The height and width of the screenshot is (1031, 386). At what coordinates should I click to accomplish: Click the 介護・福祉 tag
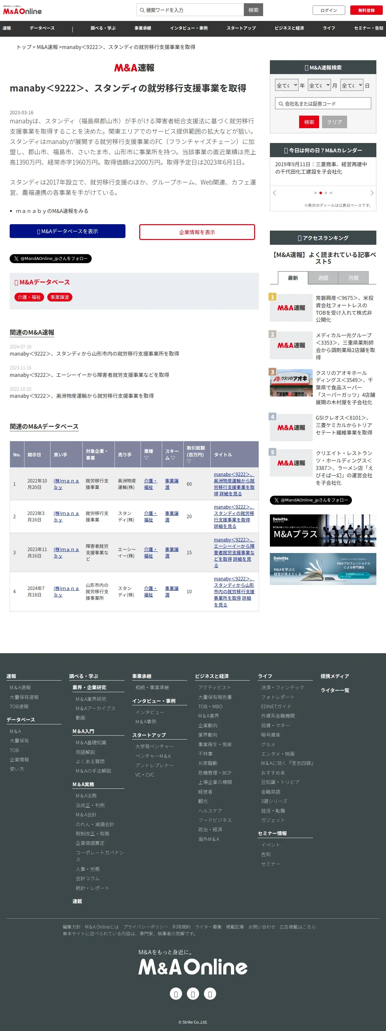30,297
